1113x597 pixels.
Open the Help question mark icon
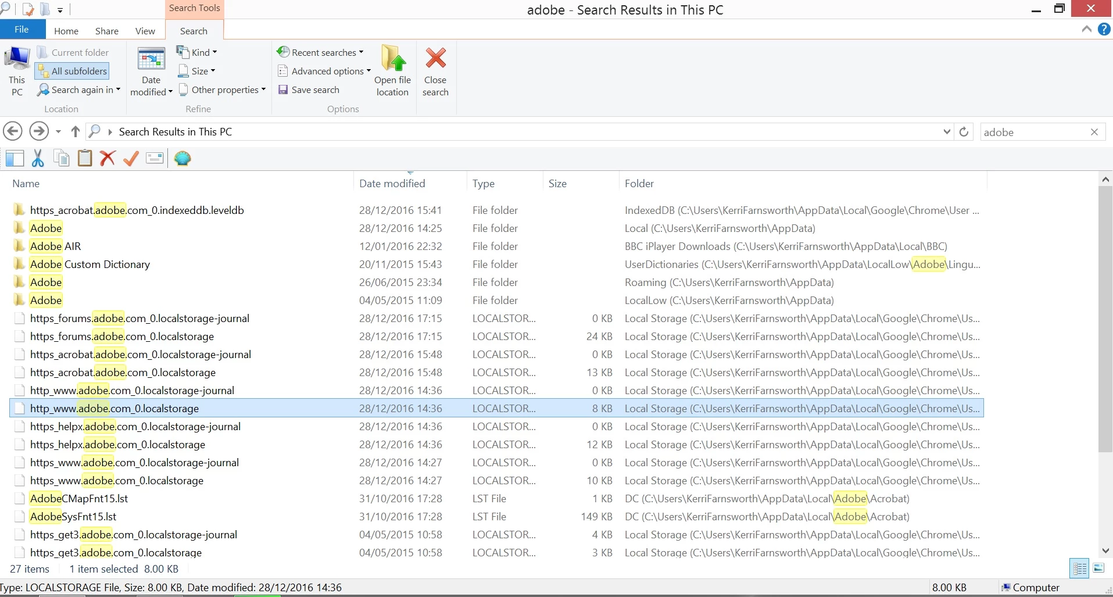tap(1104, 29)
